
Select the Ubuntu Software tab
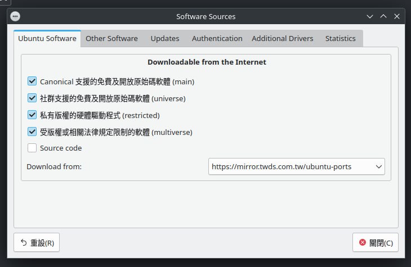(x=47, y=39)
